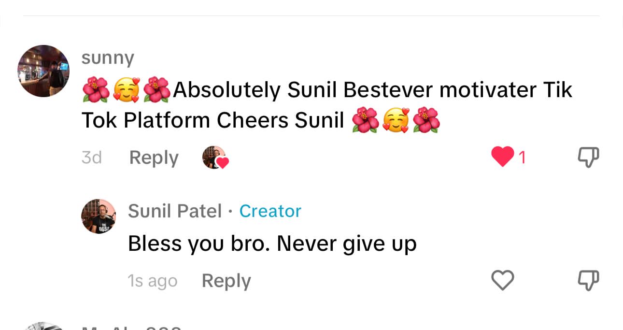Viewport: 623px width, 330px height.
Task: Open Sunil Patel's profile avatar
Action: (x=99, y=216)
